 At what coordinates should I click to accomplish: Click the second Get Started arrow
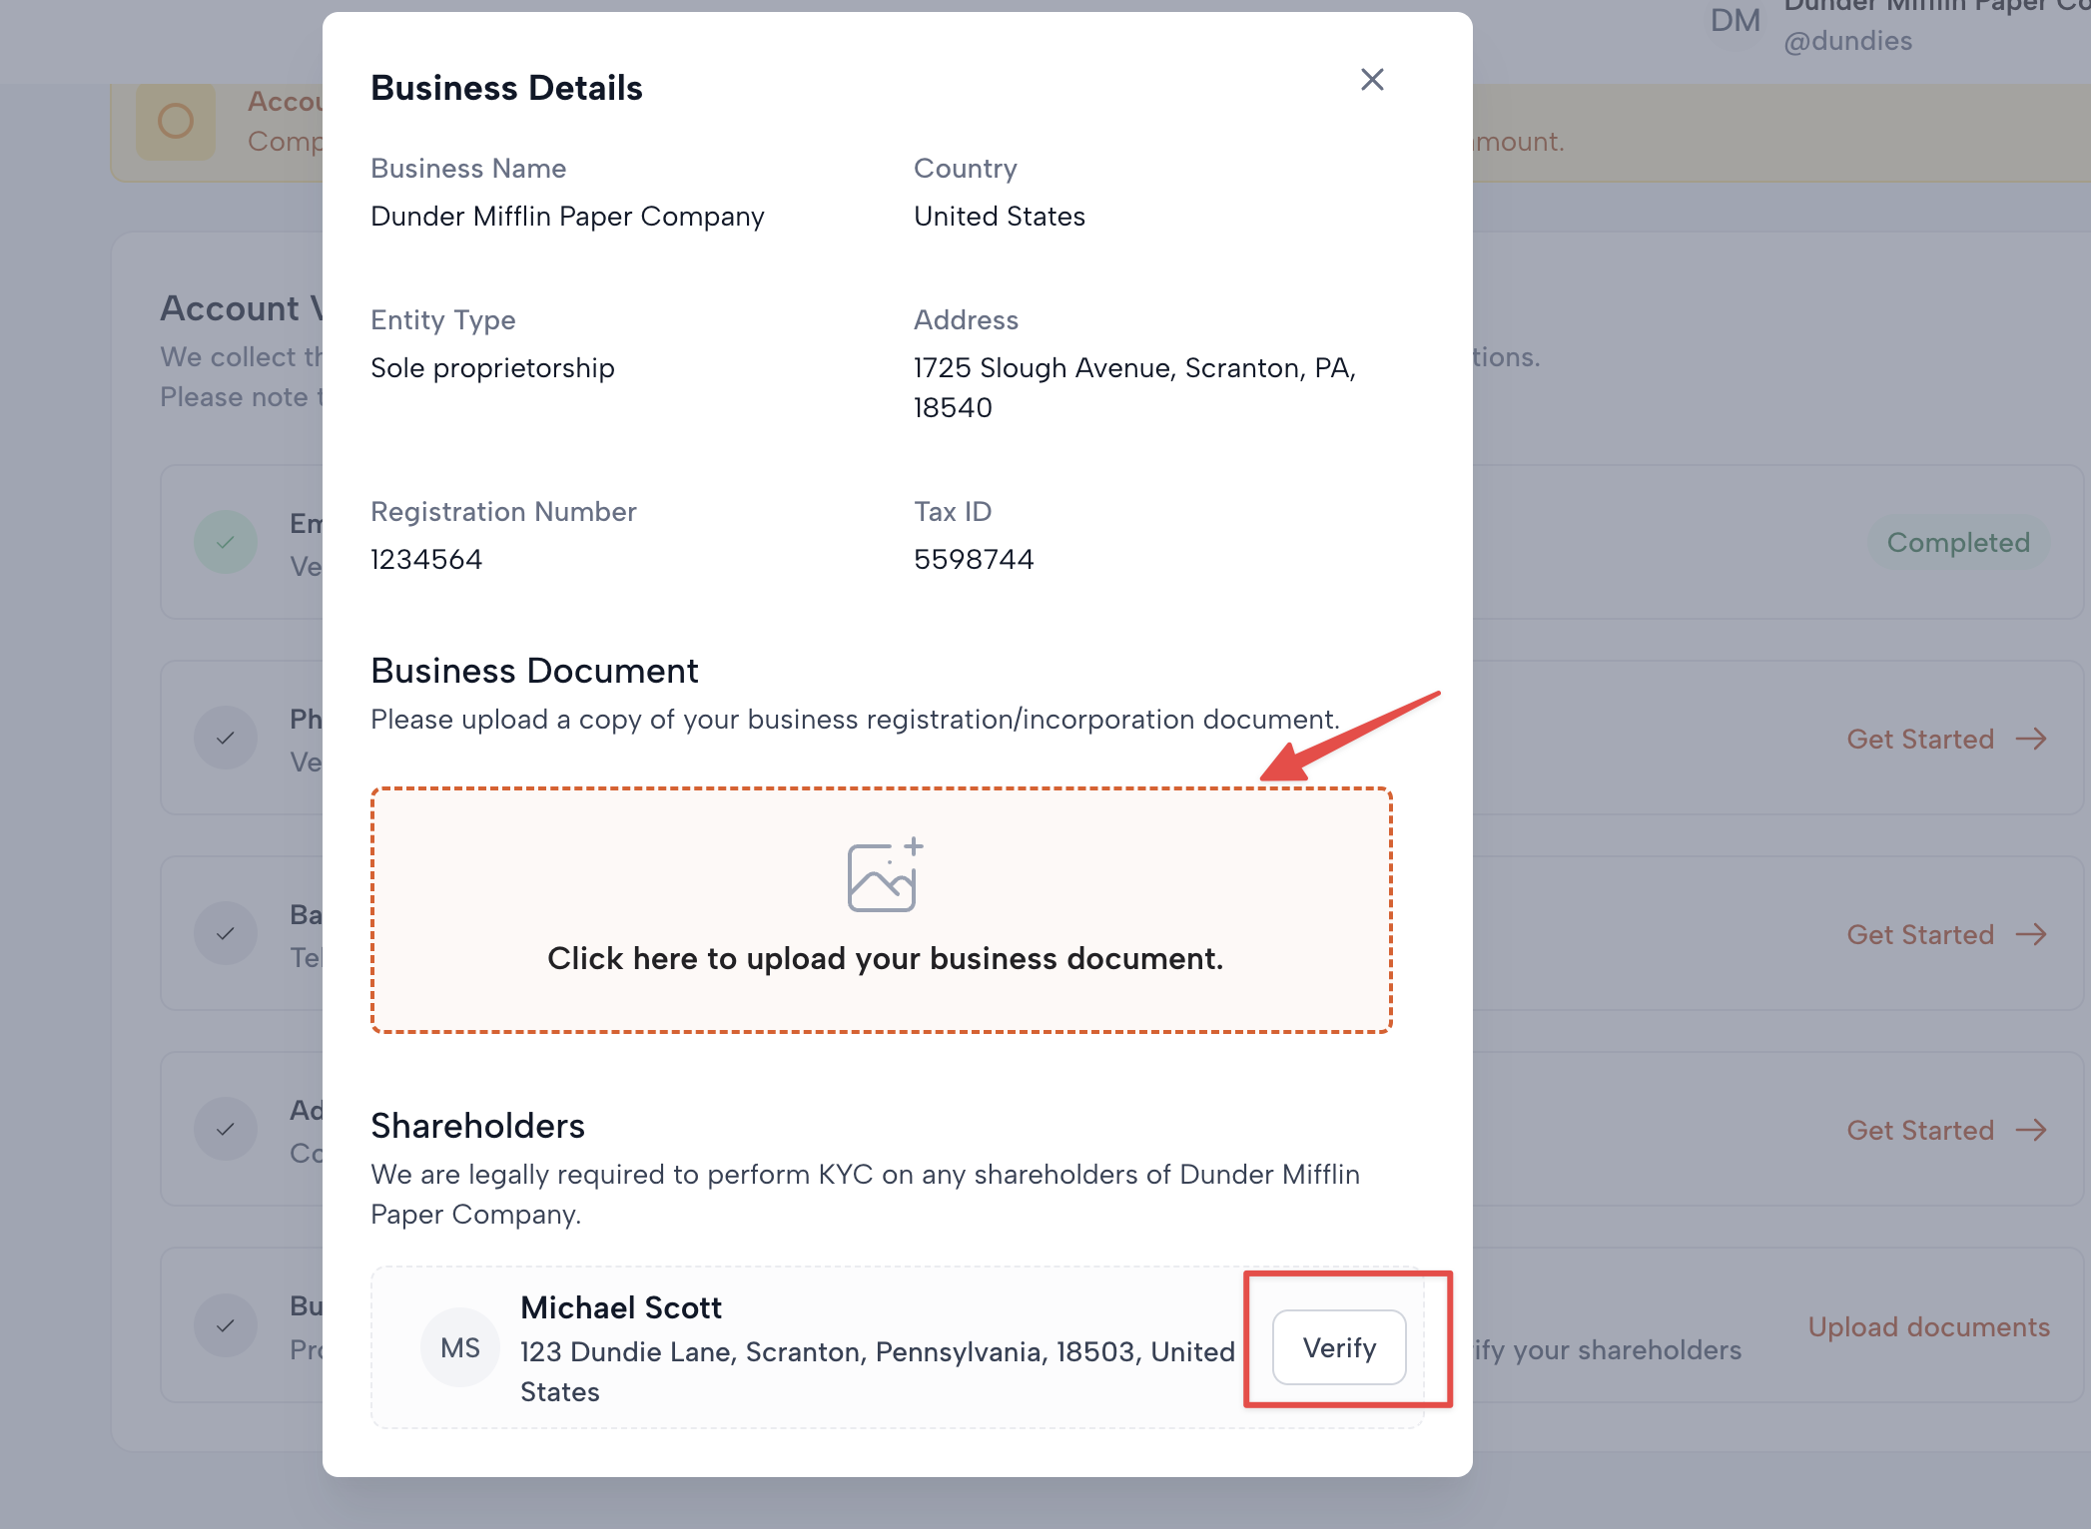[2031, 934]
